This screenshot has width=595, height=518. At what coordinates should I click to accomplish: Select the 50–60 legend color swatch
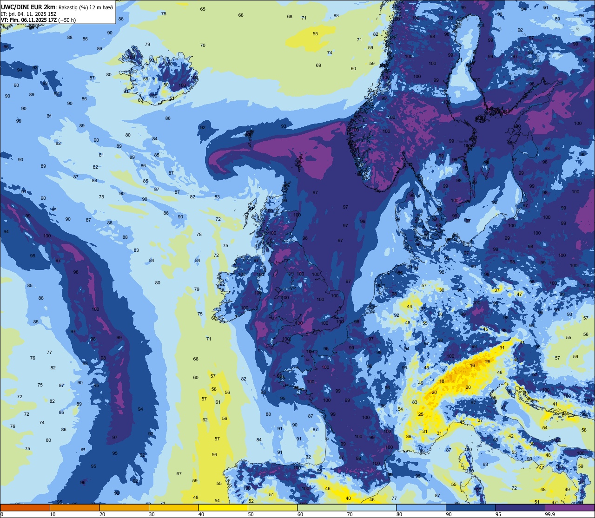pos(272,507)
